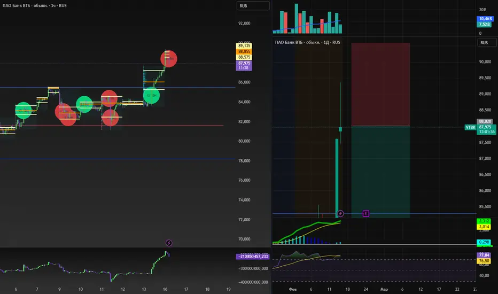Select the 89,135 yellow price label
The width and height of the screenshot is (498, 294).
244,46
